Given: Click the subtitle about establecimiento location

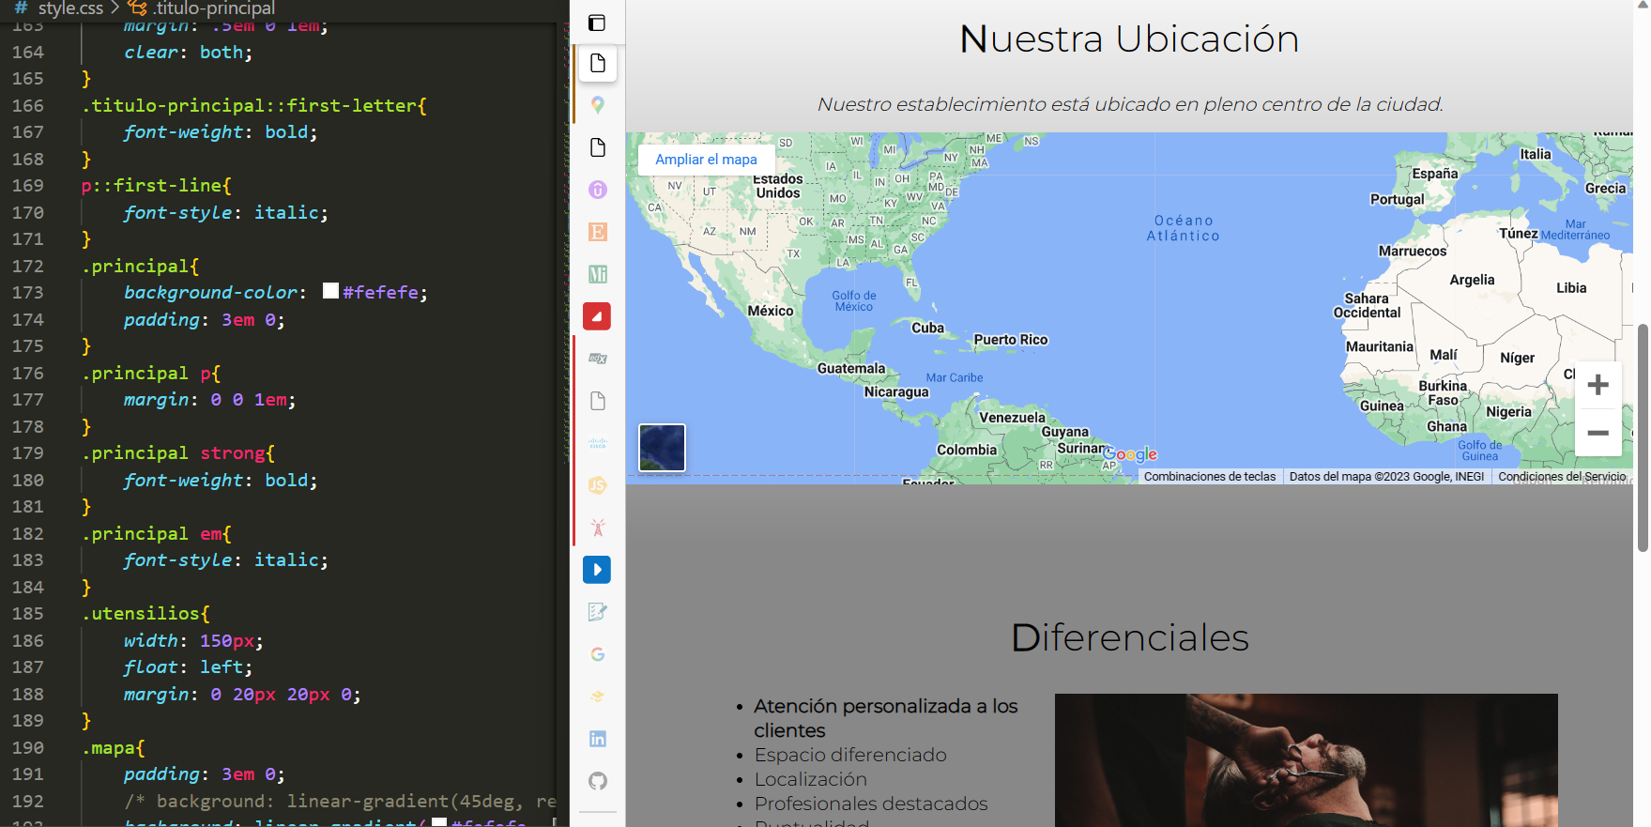Looking at the screenshot, I should click(1130, 104).
